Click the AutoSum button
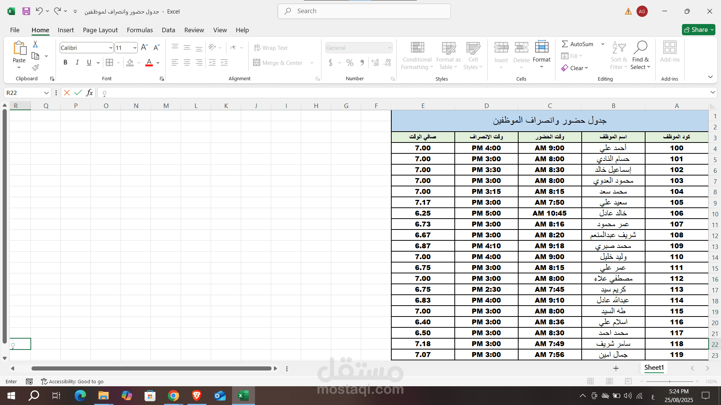This screenshot has width=721, height=405. click(578, 44)
